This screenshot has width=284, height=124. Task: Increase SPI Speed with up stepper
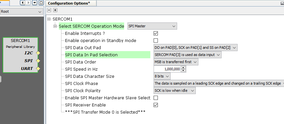click(x=183, y=68)
